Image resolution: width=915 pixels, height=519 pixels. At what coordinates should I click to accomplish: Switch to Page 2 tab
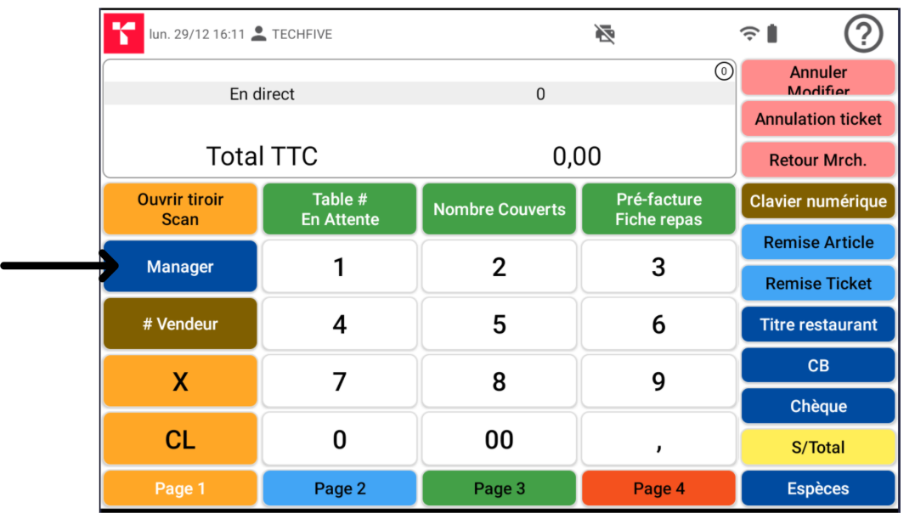click(x=340, y=488)
